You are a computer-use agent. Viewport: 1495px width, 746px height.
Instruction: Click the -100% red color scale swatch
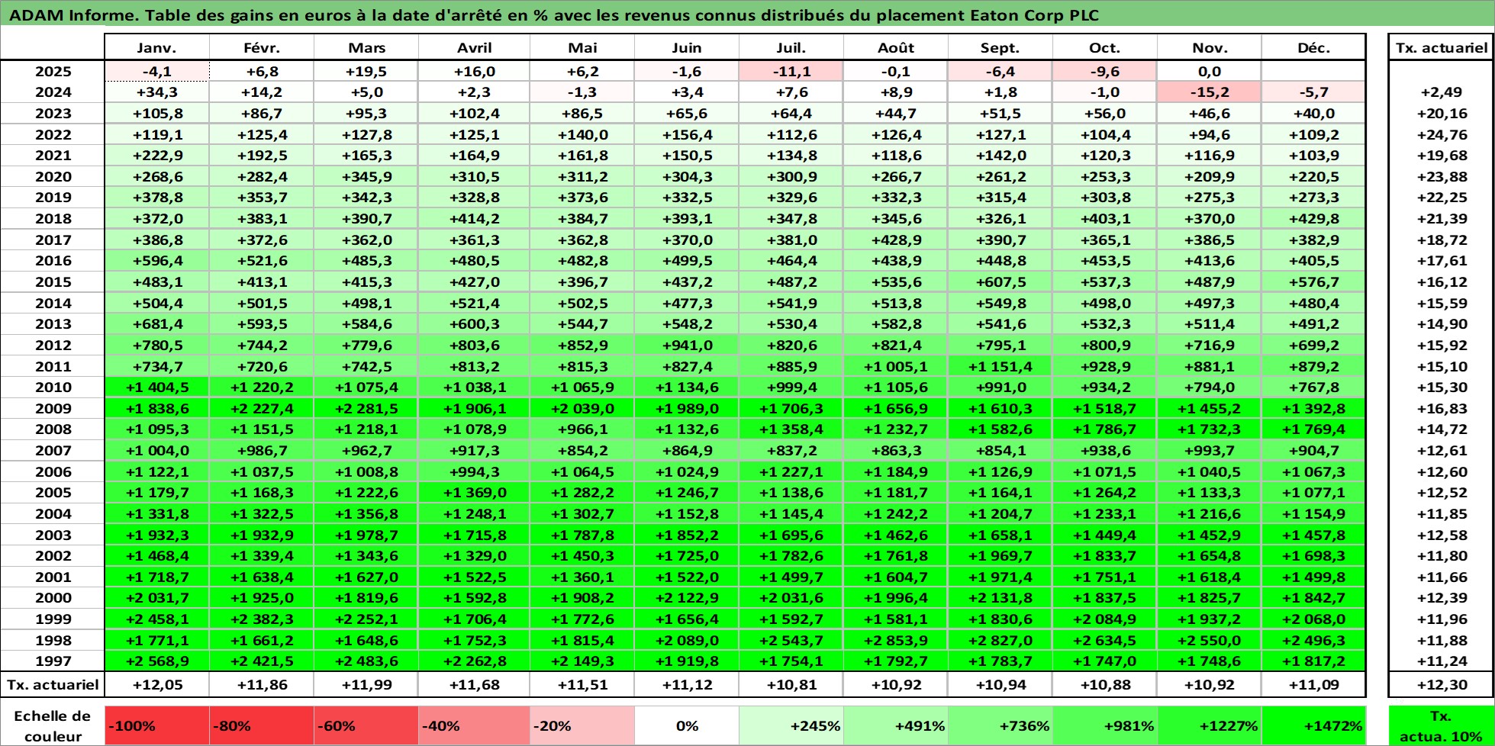[x=156, y=726]
